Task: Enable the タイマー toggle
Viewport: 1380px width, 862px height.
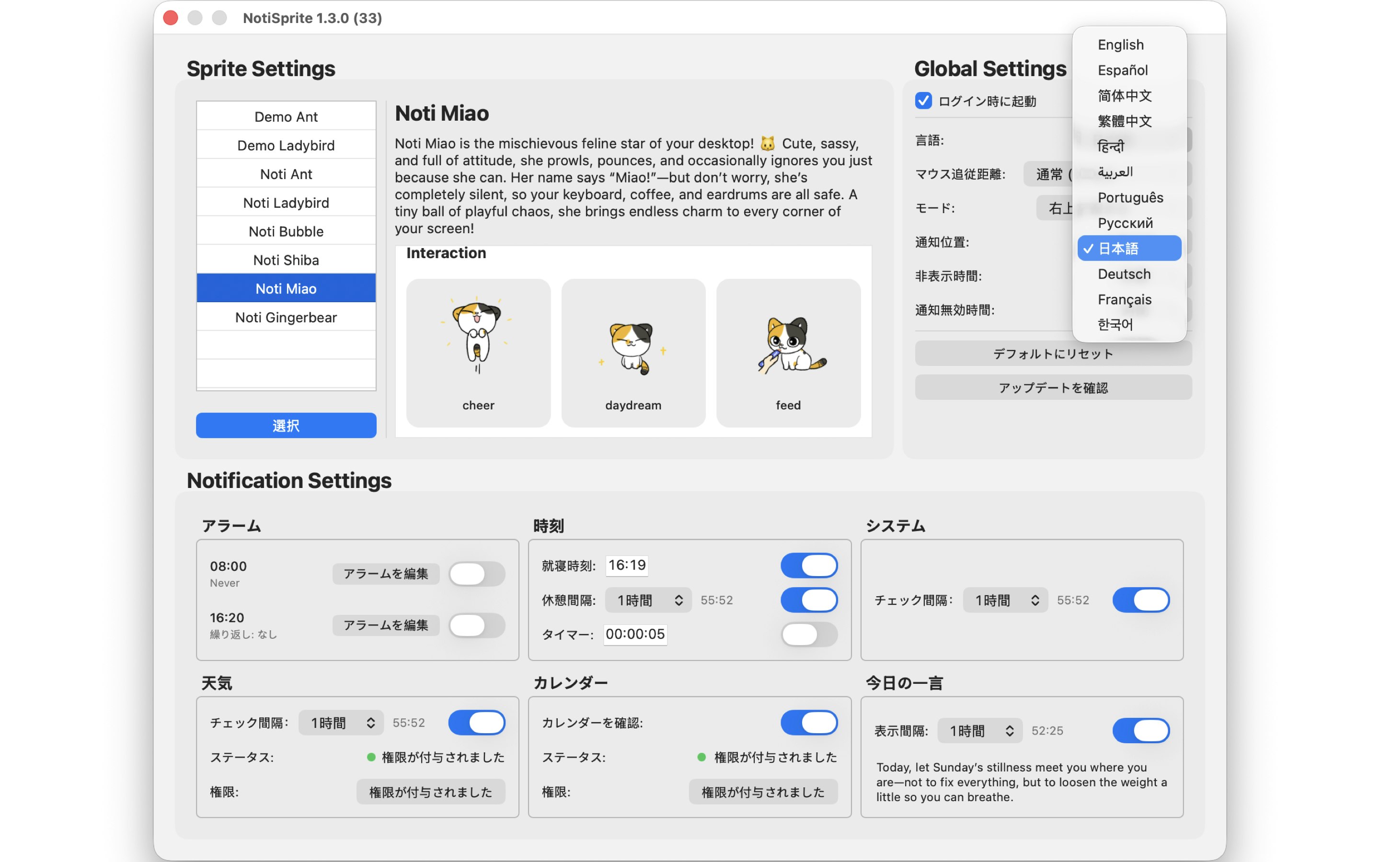Action: pyautogui.click(x=809, y=635)
